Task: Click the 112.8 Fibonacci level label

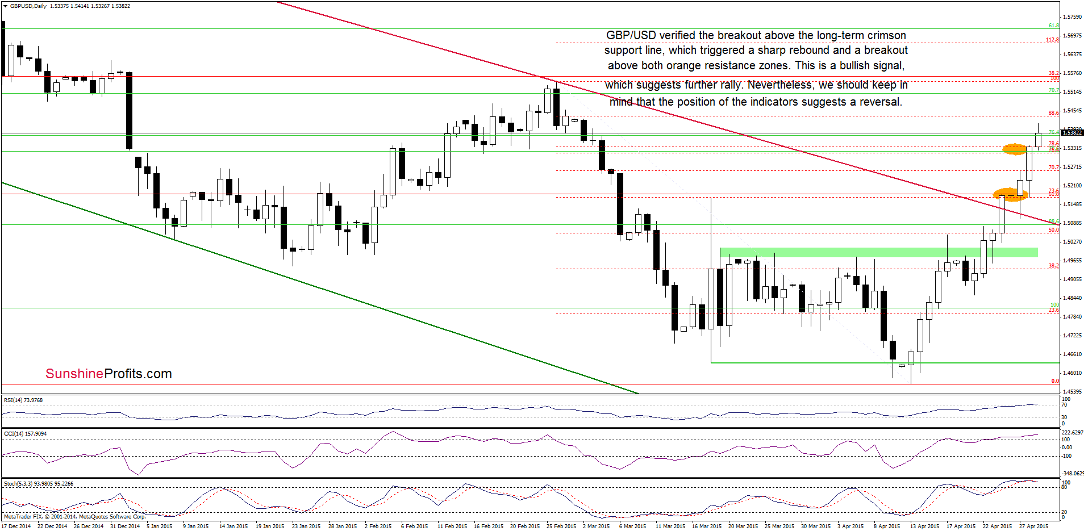Action: click(1053, 40)
